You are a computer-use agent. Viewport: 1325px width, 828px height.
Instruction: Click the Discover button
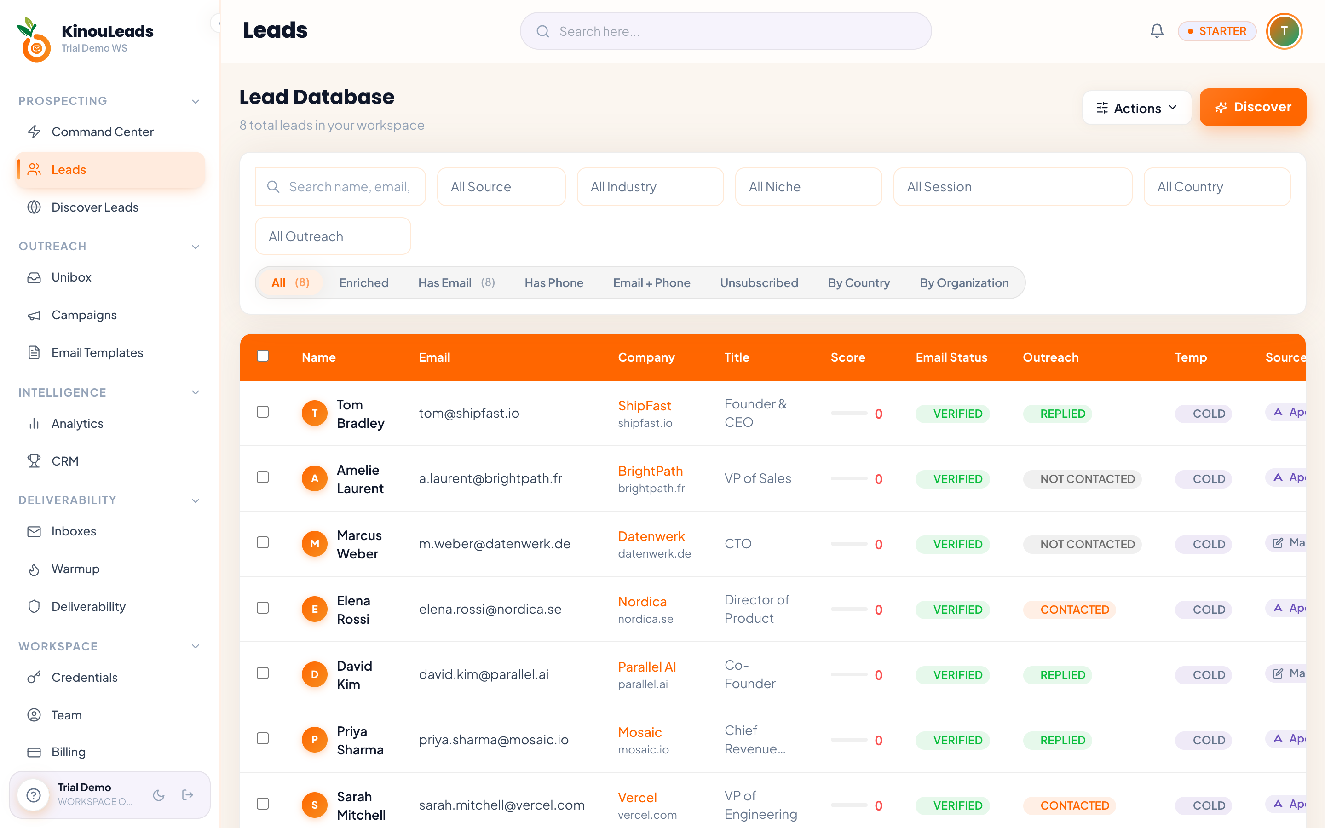(x=1253, y=107)
